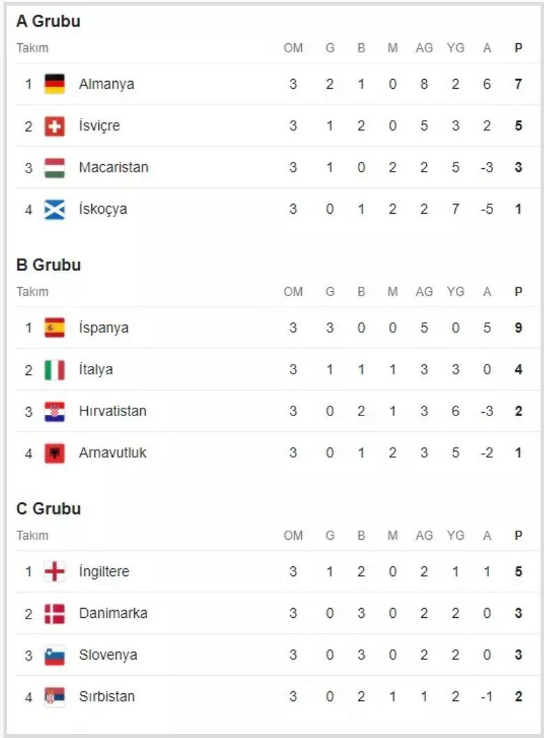Click the Denmark flag icon beside Danimarka

54,614
